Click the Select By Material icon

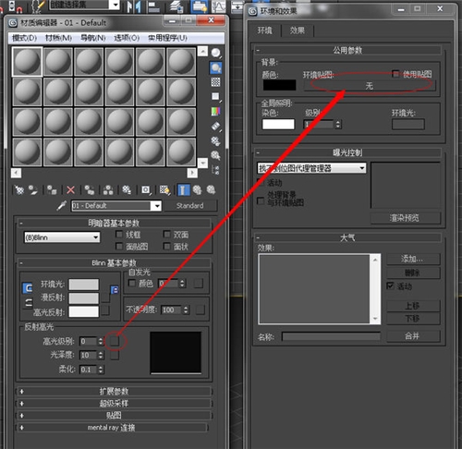215,155
